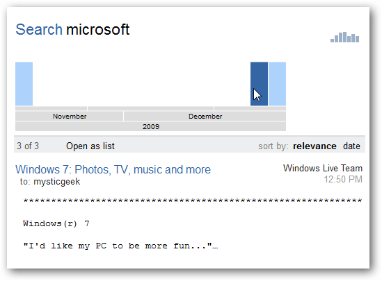
Task: Choose the November month segment
Action: click(x=69, y=117)
